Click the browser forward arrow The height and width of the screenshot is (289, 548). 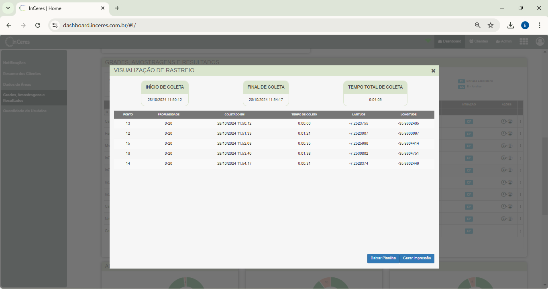click(23, 25)
